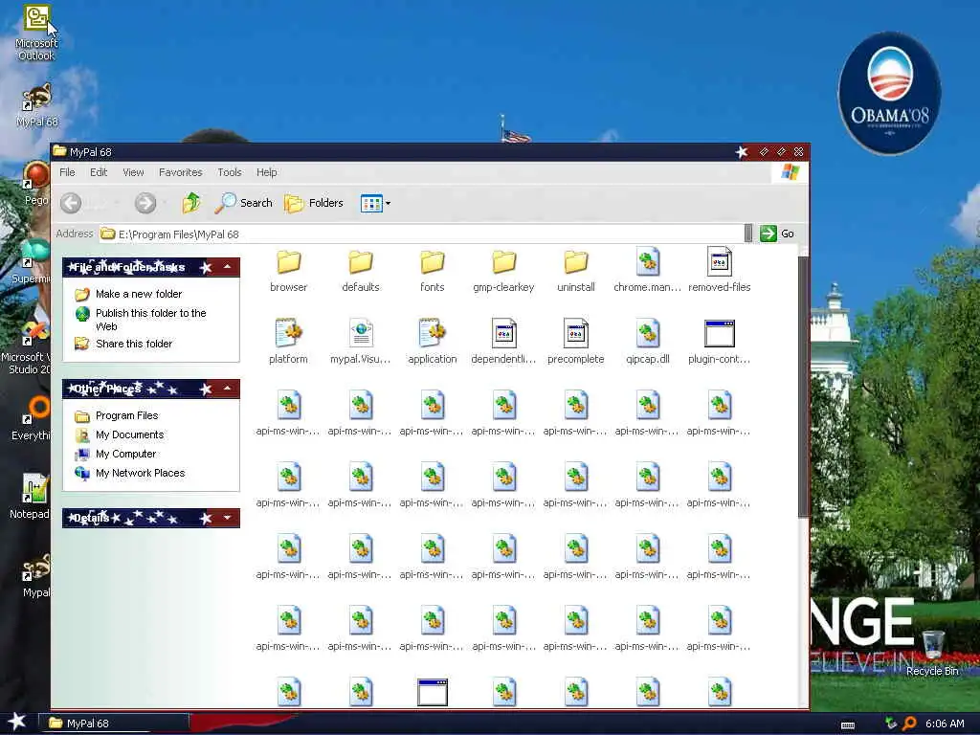Viewport: 980px width, 735px height.
Task: Open the Tools menu
Action: [x=230, y=172]
